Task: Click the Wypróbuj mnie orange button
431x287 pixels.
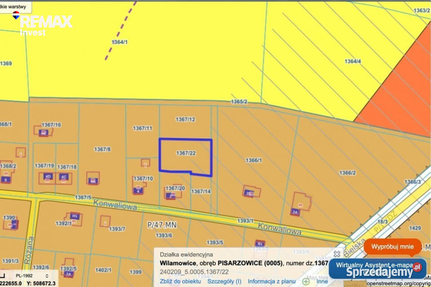Action: point(392,247)
